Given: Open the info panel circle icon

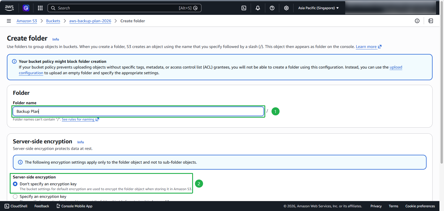Looking at the screenshot, I should 417,21.
